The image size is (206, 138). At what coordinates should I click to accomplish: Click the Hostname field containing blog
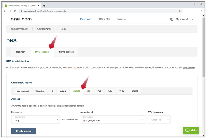point(34,120)
